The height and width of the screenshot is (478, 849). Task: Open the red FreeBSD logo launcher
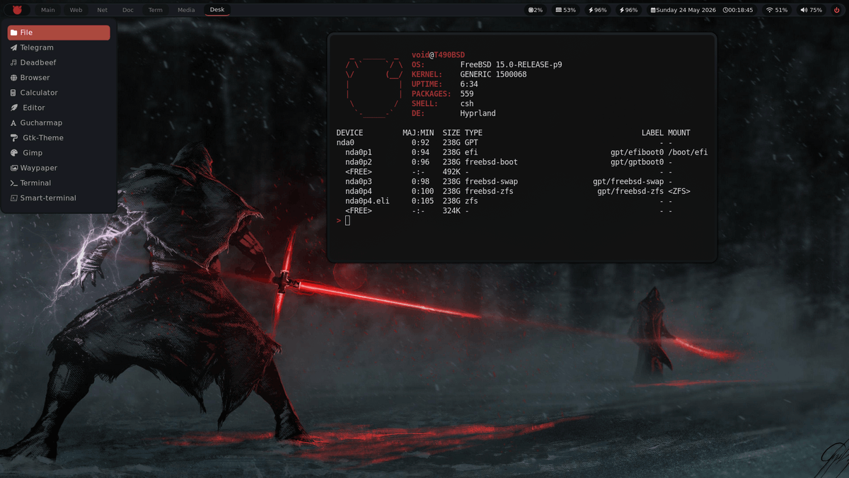(x=17, y=10)
